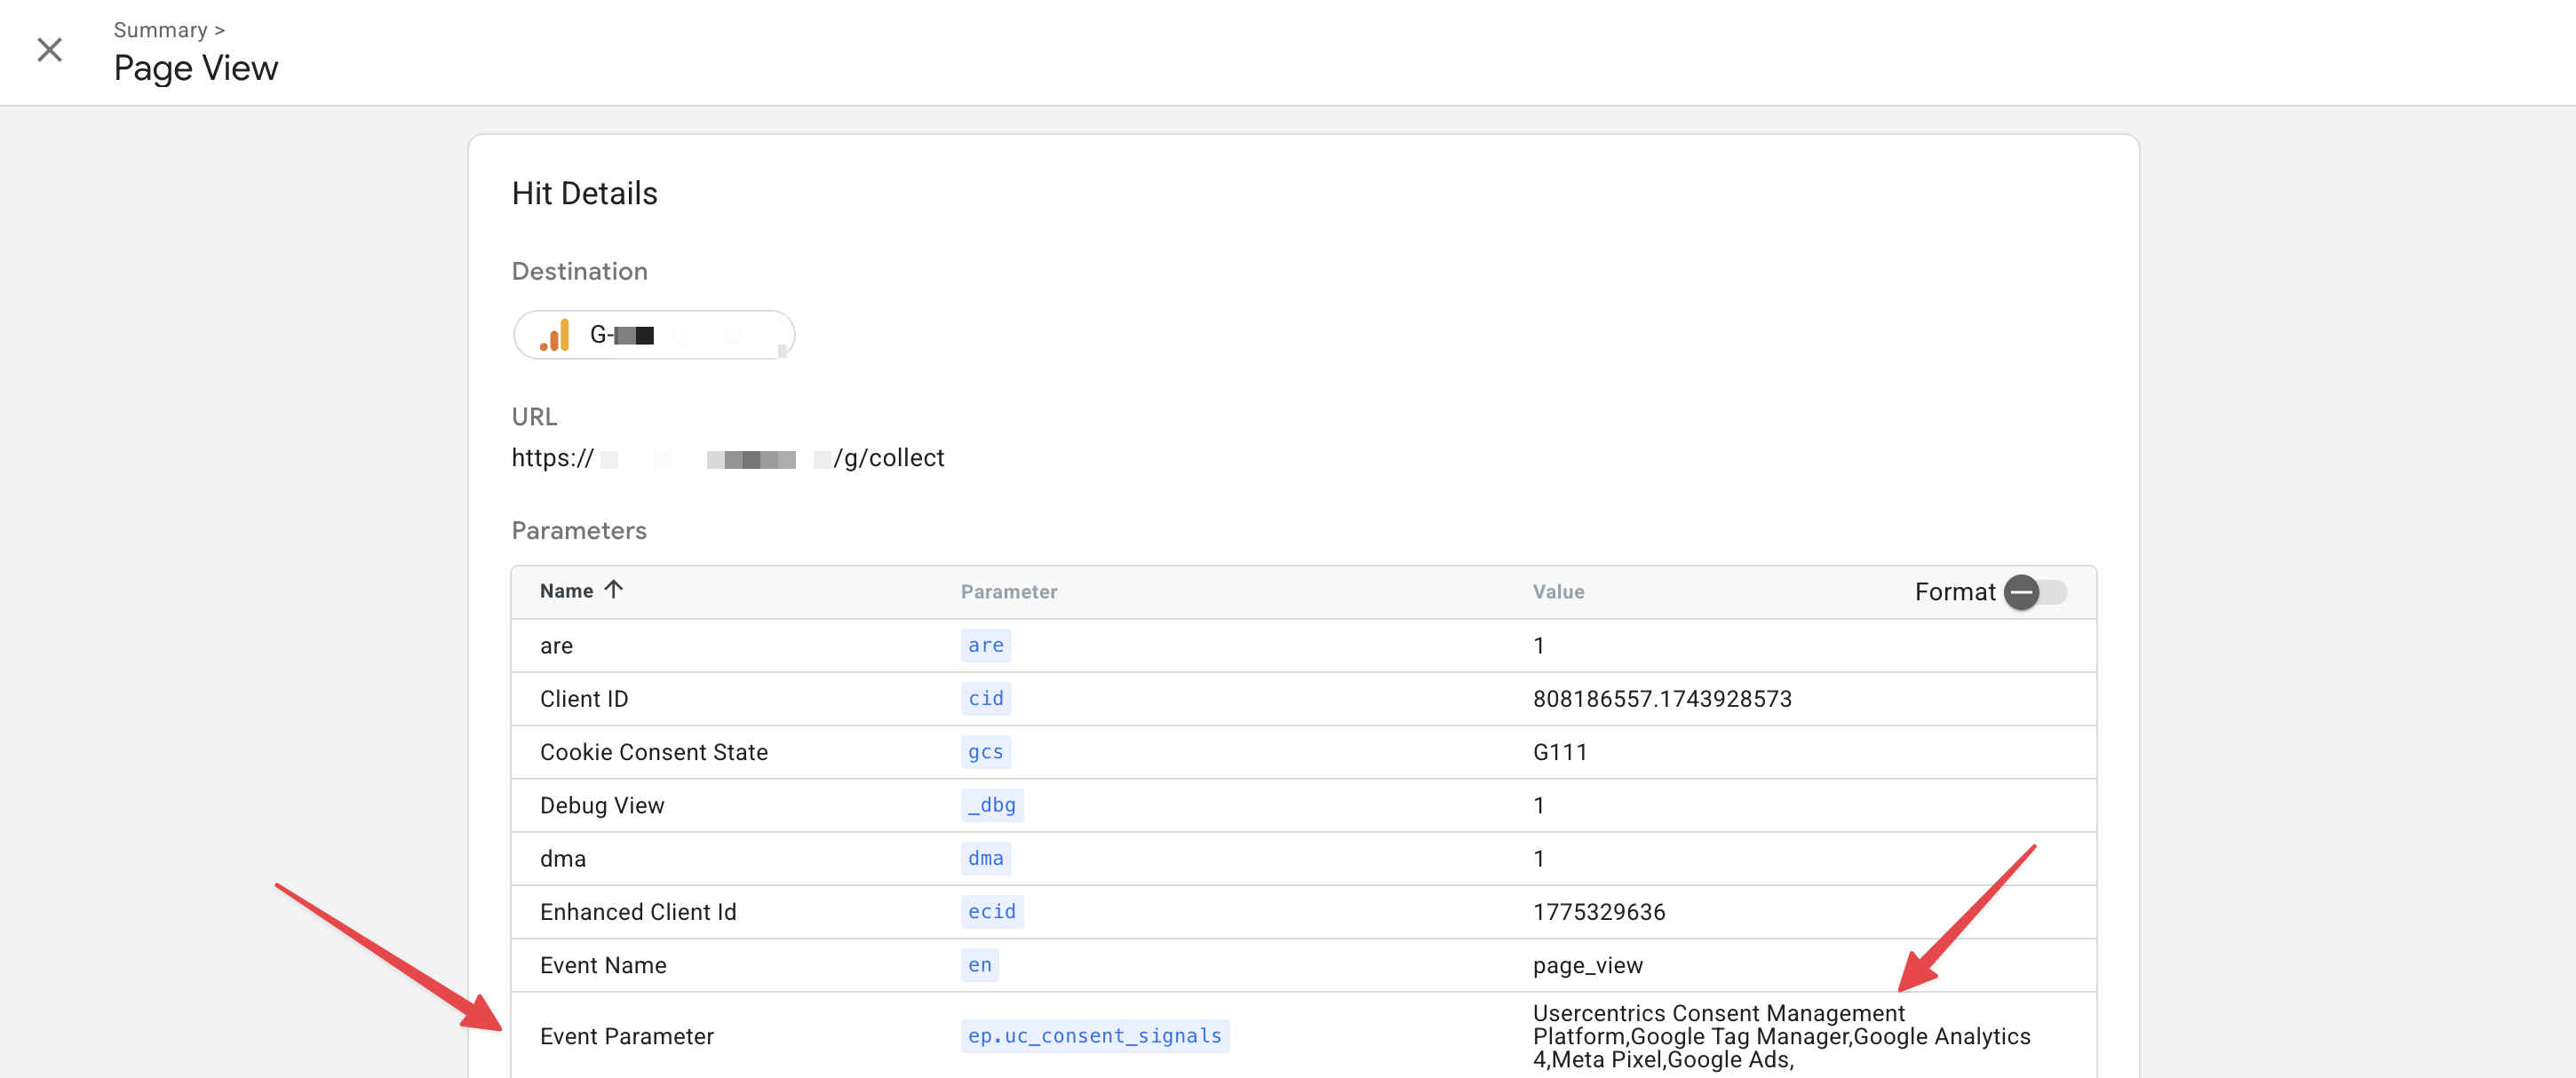Image resolution: width=2576 pixels, height=1078 pixels.
Task: Click the 'gcs' parameter chip
Action: [985, 751]
